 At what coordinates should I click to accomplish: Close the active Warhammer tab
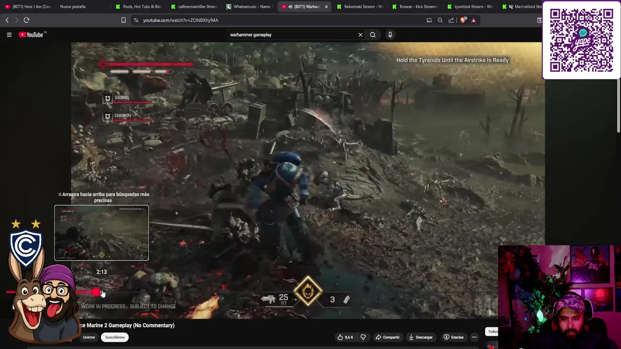click(326, 7)
